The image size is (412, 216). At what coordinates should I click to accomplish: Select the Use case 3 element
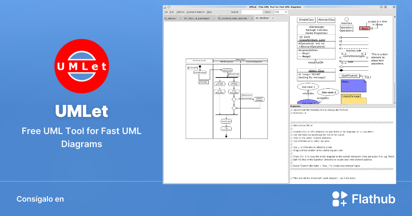click(329, 92)
